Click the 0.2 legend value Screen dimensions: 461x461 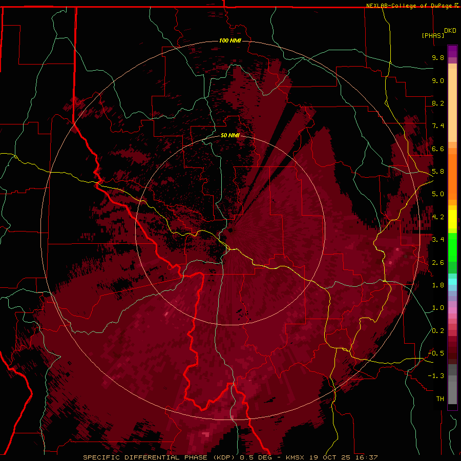(438, 331)
